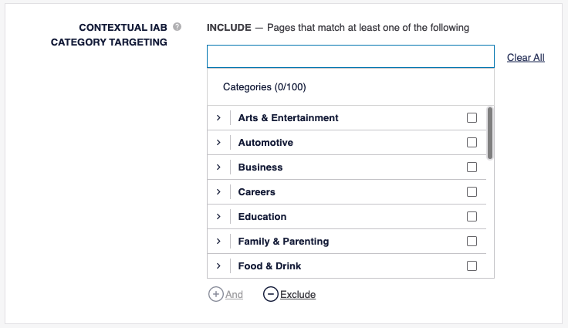Check the Food & Drink checkbox
The height and width of the screenshot is (328, 568).
point(472,266)
